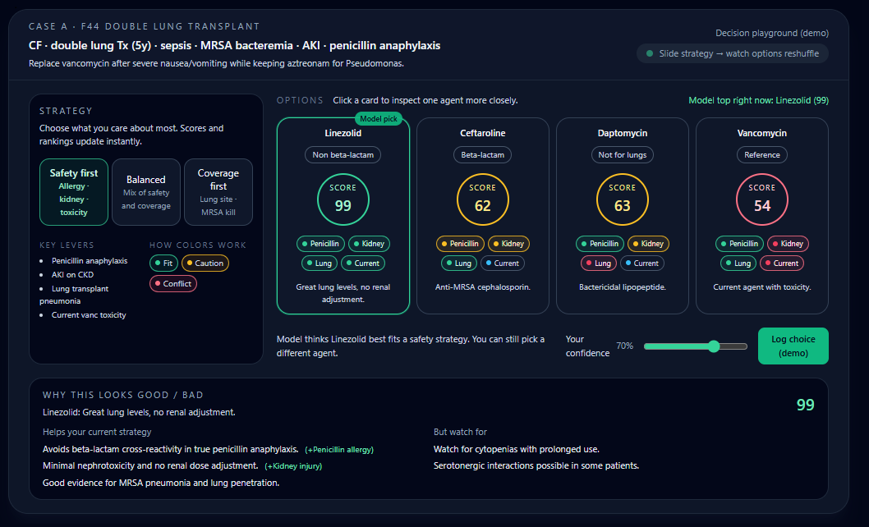Choose the Balanced strategy option
Image resolution: width=869 pixels, height=527 pixels.
[x=146, y=192]
